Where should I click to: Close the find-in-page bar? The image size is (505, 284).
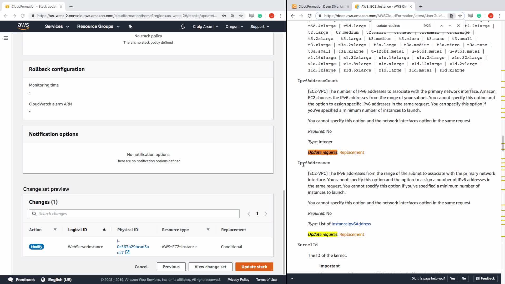click(x=458, y=26)
